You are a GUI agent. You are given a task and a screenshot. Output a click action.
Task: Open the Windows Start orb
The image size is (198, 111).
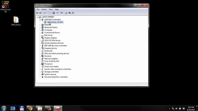click(x=4, y=108)
